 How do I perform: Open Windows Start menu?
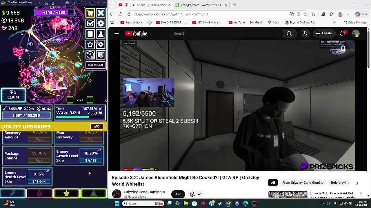pyautogui.click(x=117, y=203)
